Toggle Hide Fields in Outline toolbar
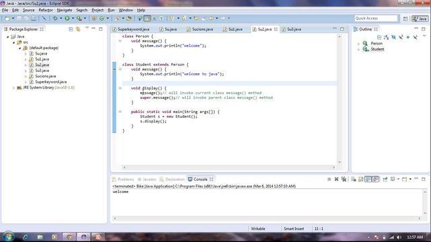This screenshot has height=242, width=431. (x=393, y=37)
